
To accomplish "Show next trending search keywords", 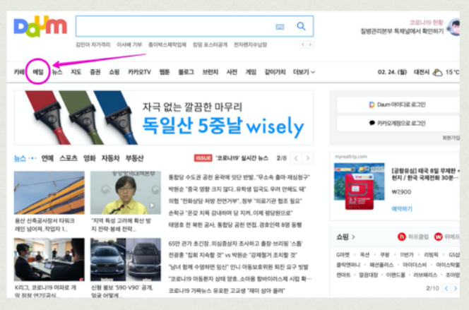I will point(310,44).
